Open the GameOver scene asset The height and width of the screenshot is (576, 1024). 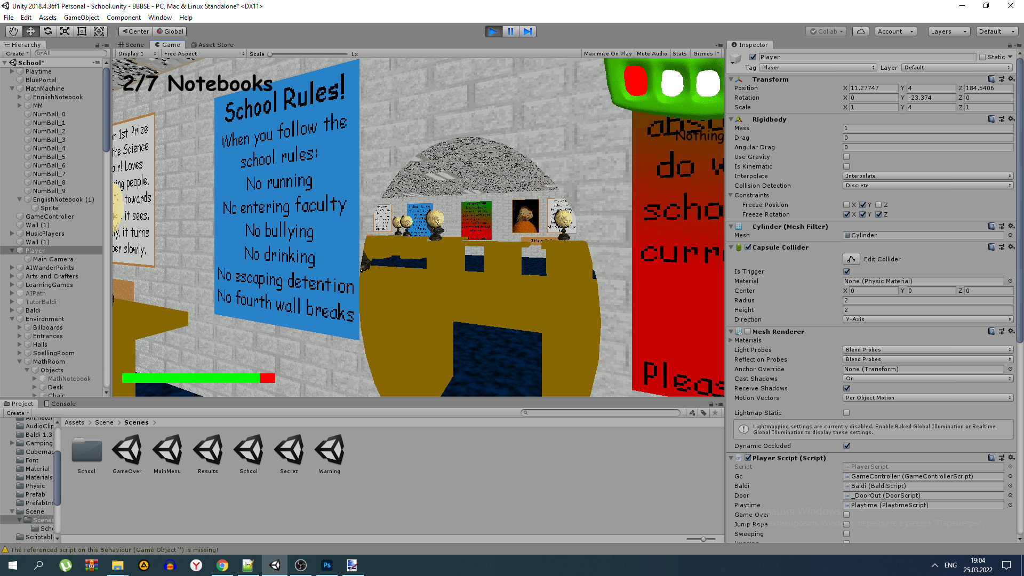127,454
